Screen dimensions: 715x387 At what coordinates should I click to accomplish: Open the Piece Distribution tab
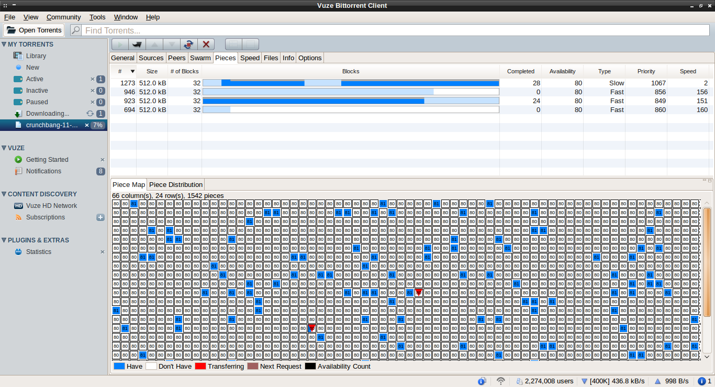(176, 184)
